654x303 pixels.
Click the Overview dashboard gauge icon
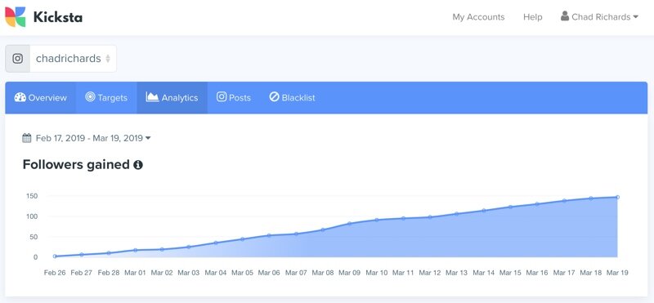(20, 97)
